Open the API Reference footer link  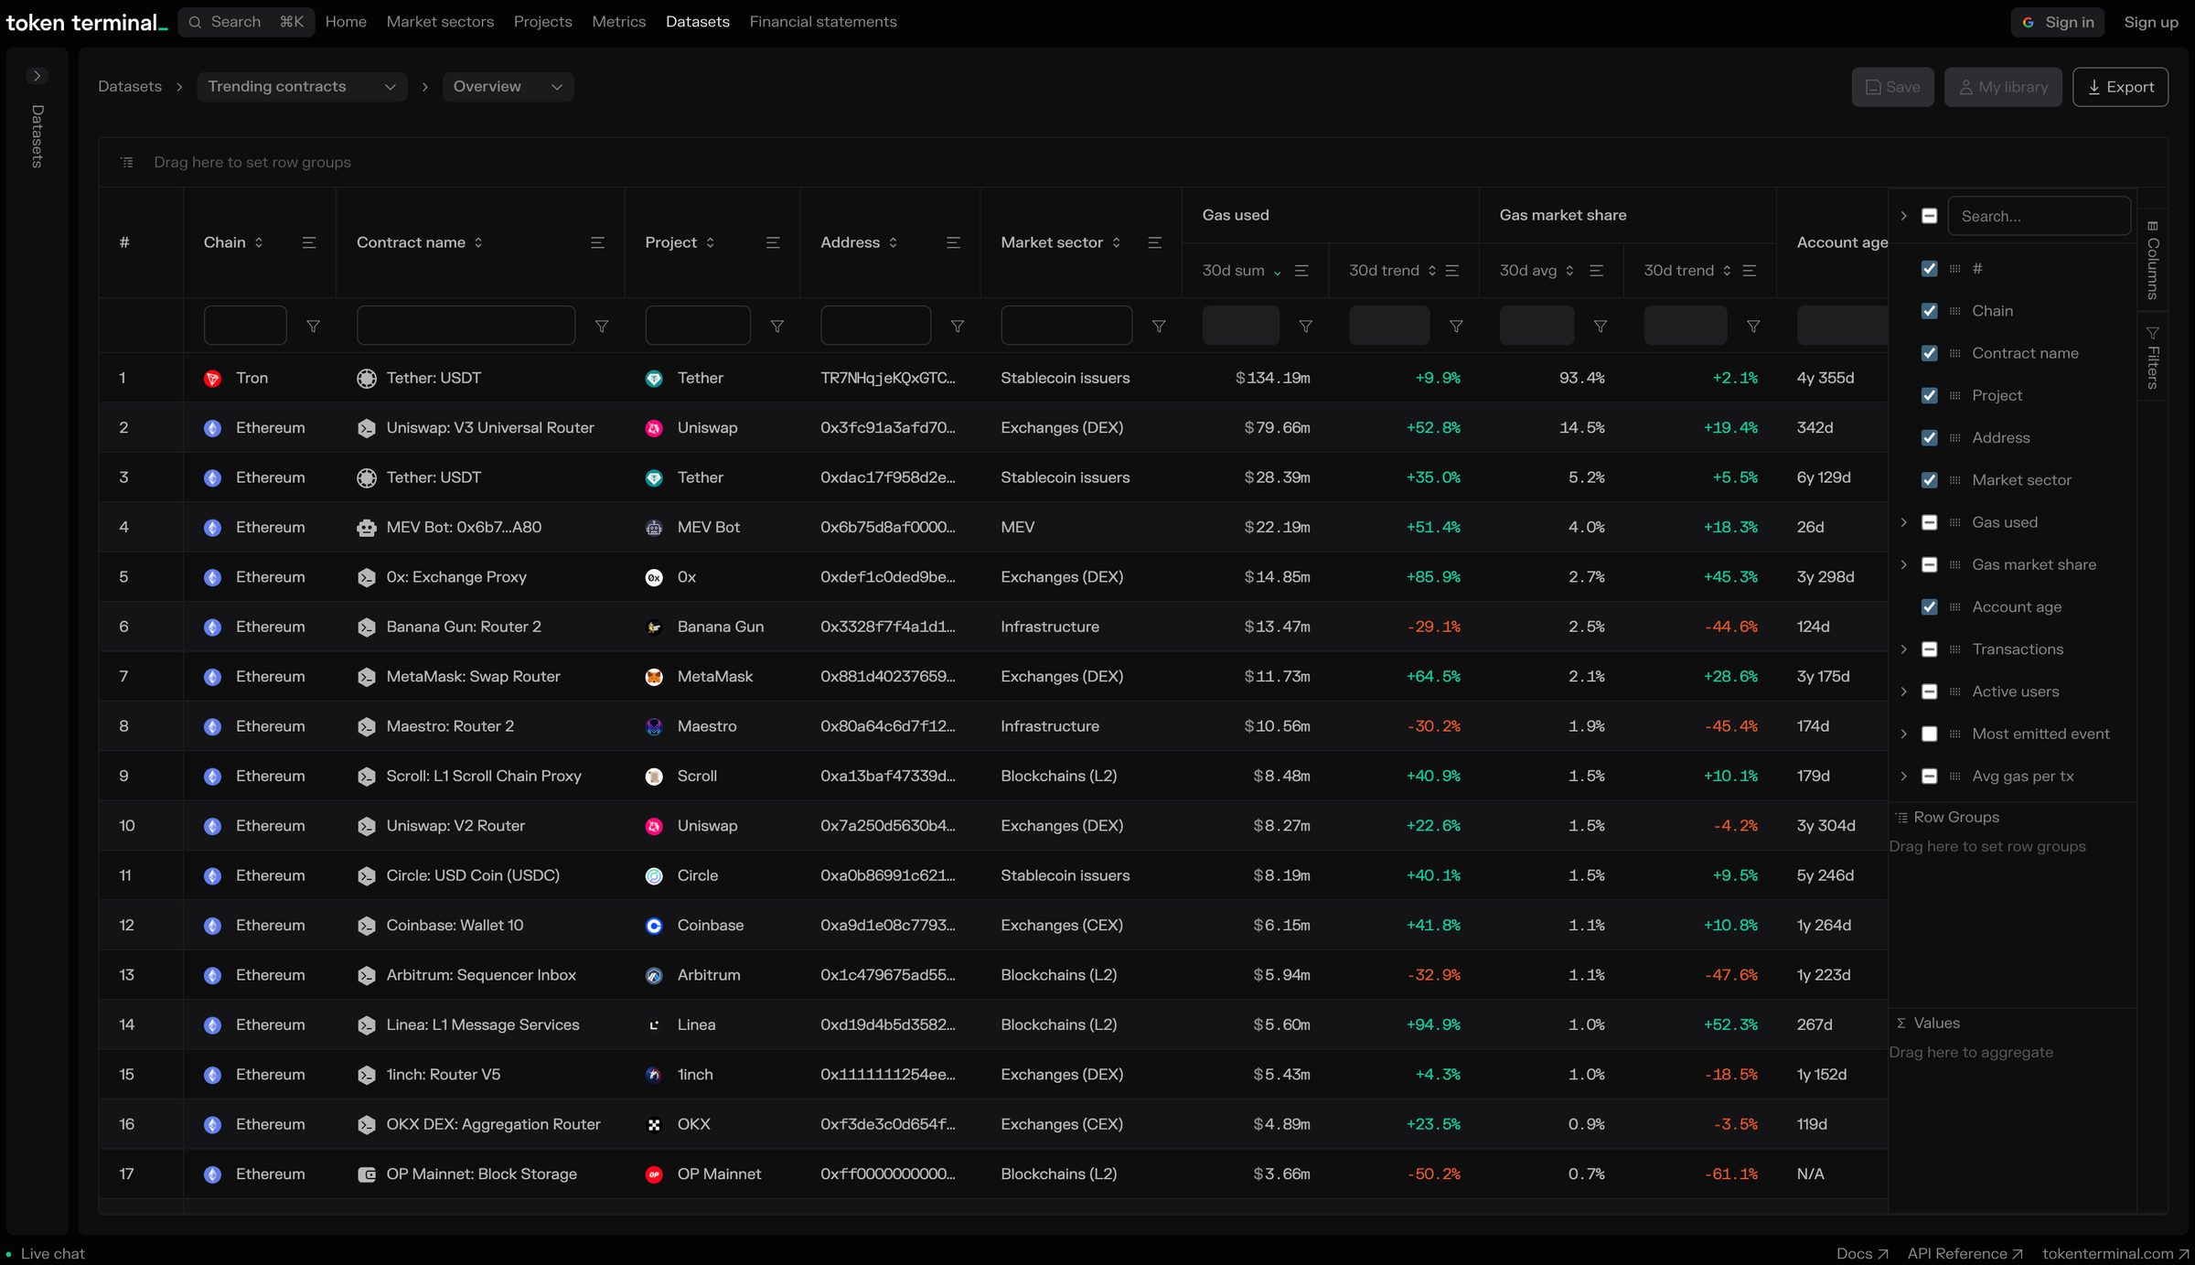pyautogui.click(x=1964, y=1253)
